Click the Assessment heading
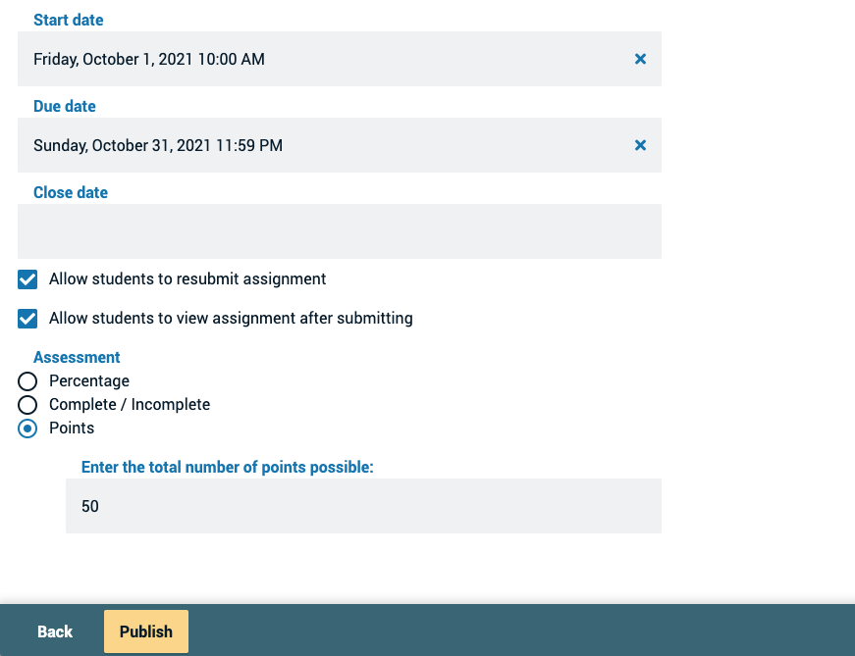 77,357
